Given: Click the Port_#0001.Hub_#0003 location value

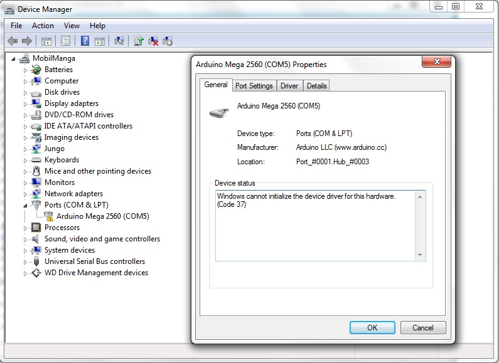Looking at the screenshot, I should tap(333, 162).
